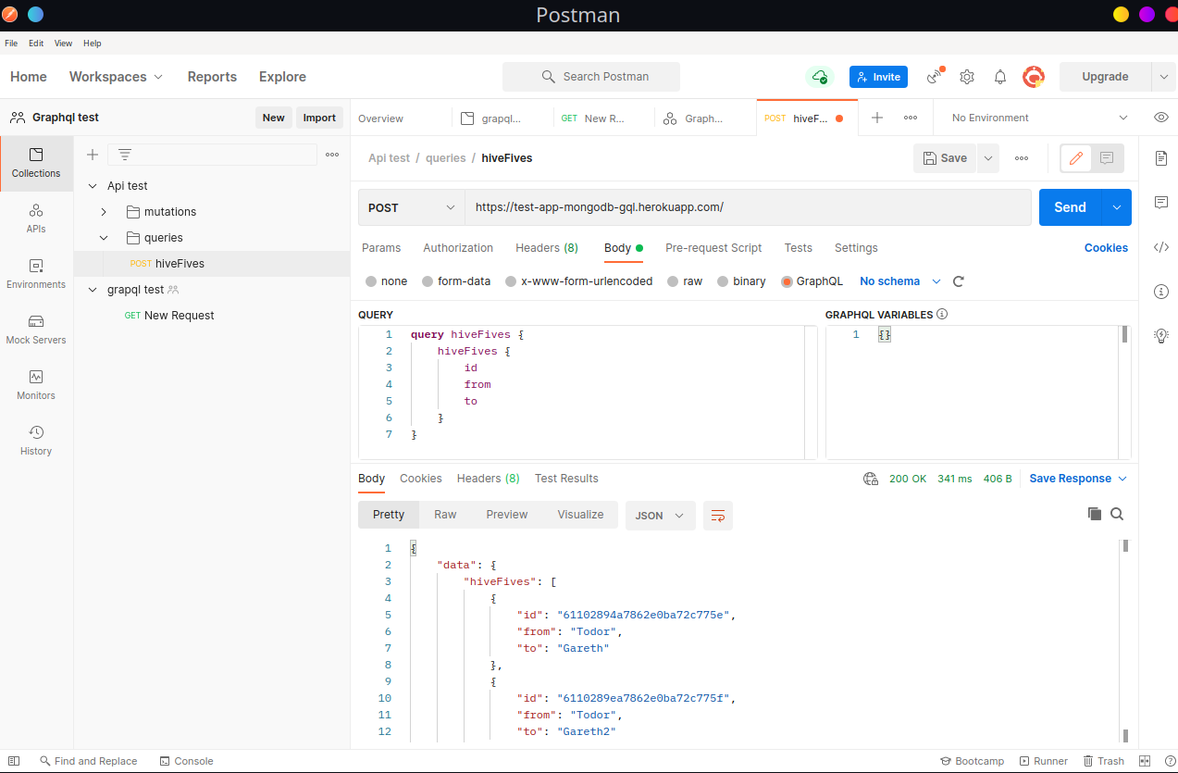This screenshot has height=773, width=1178.
Task: Open the Workspaces menu
Action: (x=116, y=77)
